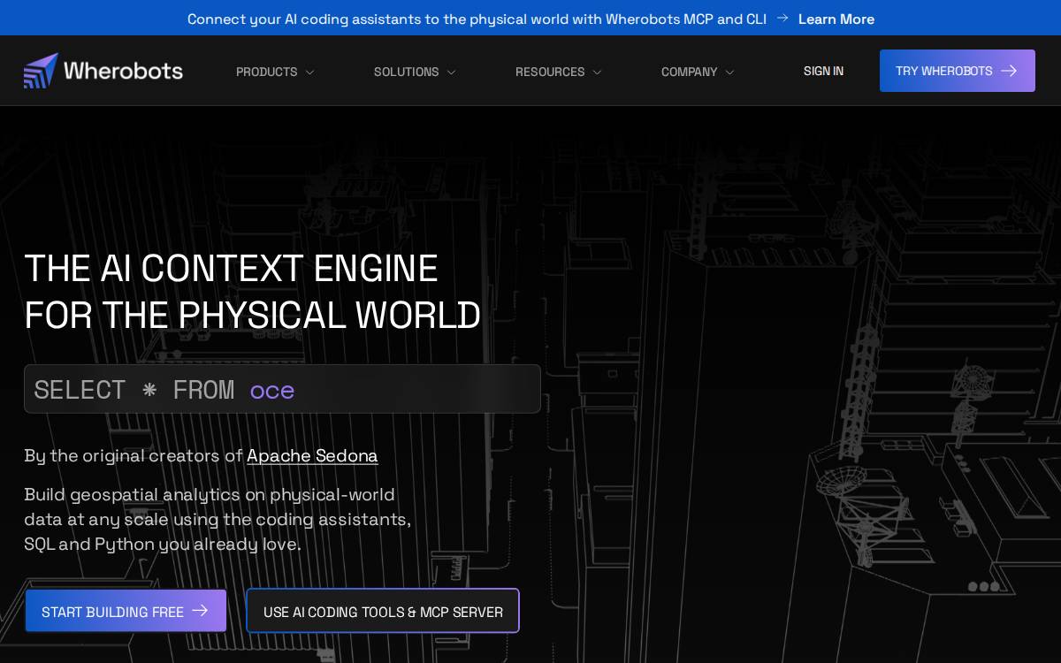
Task: Click the Wherobots brand name text
Action: (x=123, y=71)
